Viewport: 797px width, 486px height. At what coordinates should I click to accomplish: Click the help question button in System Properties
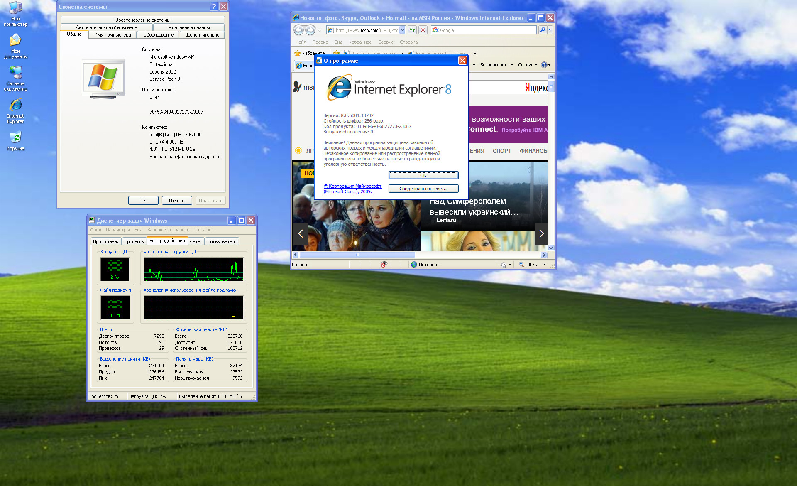point(214,7)
